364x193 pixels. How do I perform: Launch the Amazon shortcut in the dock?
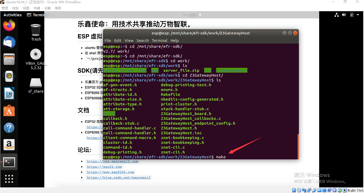9,145
